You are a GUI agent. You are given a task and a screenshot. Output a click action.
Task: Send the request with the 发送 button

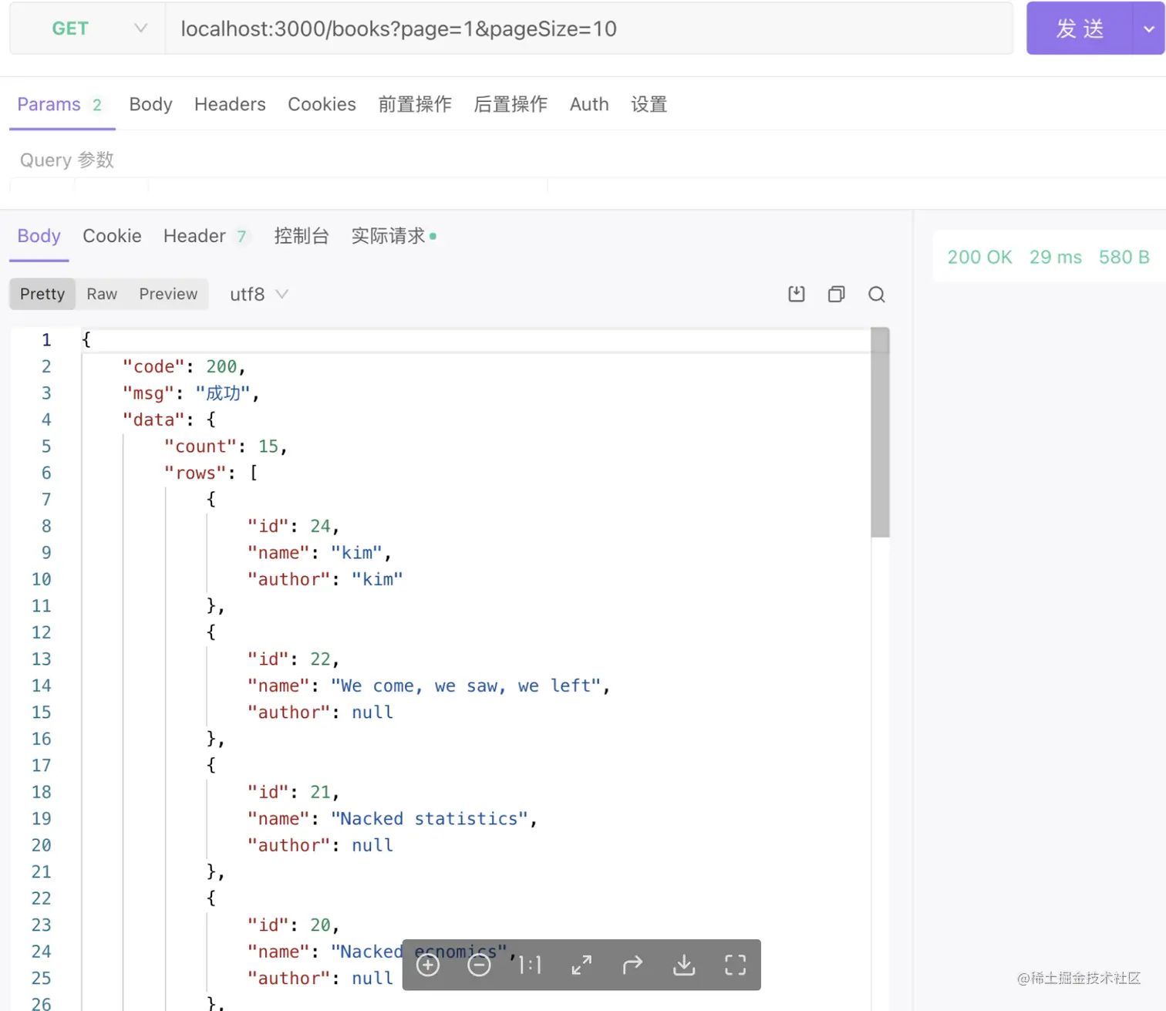1080,29
